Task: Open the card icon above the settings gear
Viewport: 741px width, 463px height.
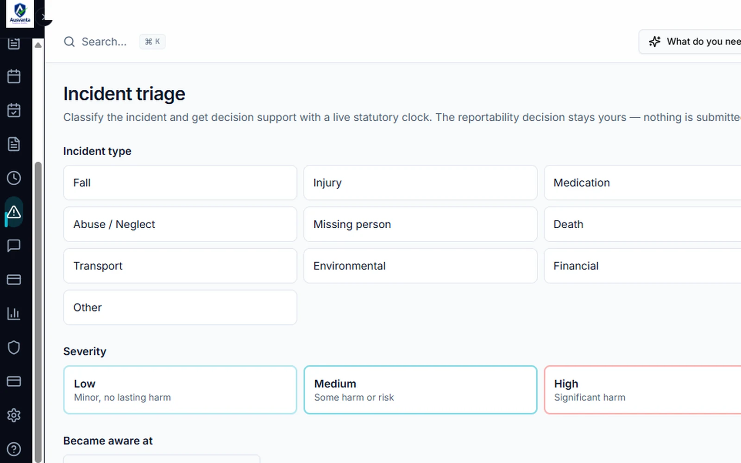Action: tap(14, 381)
